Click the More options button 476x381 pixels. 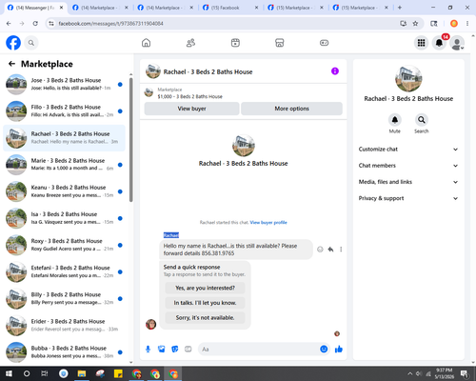click(x=291, y=109)
